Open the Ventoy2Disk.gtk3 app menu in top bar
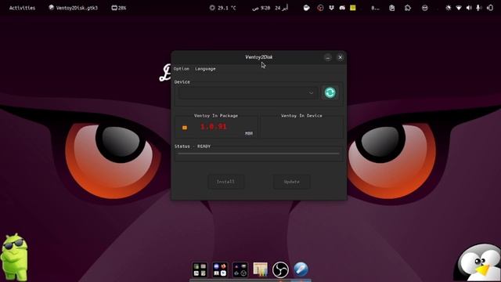This screenshot has height=282, width=501. tap(73, 8)
